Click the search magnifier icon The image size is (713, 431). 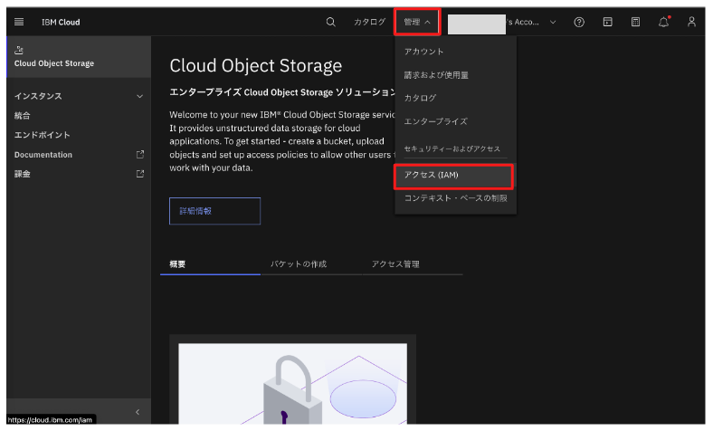click(x=330, y=22)
